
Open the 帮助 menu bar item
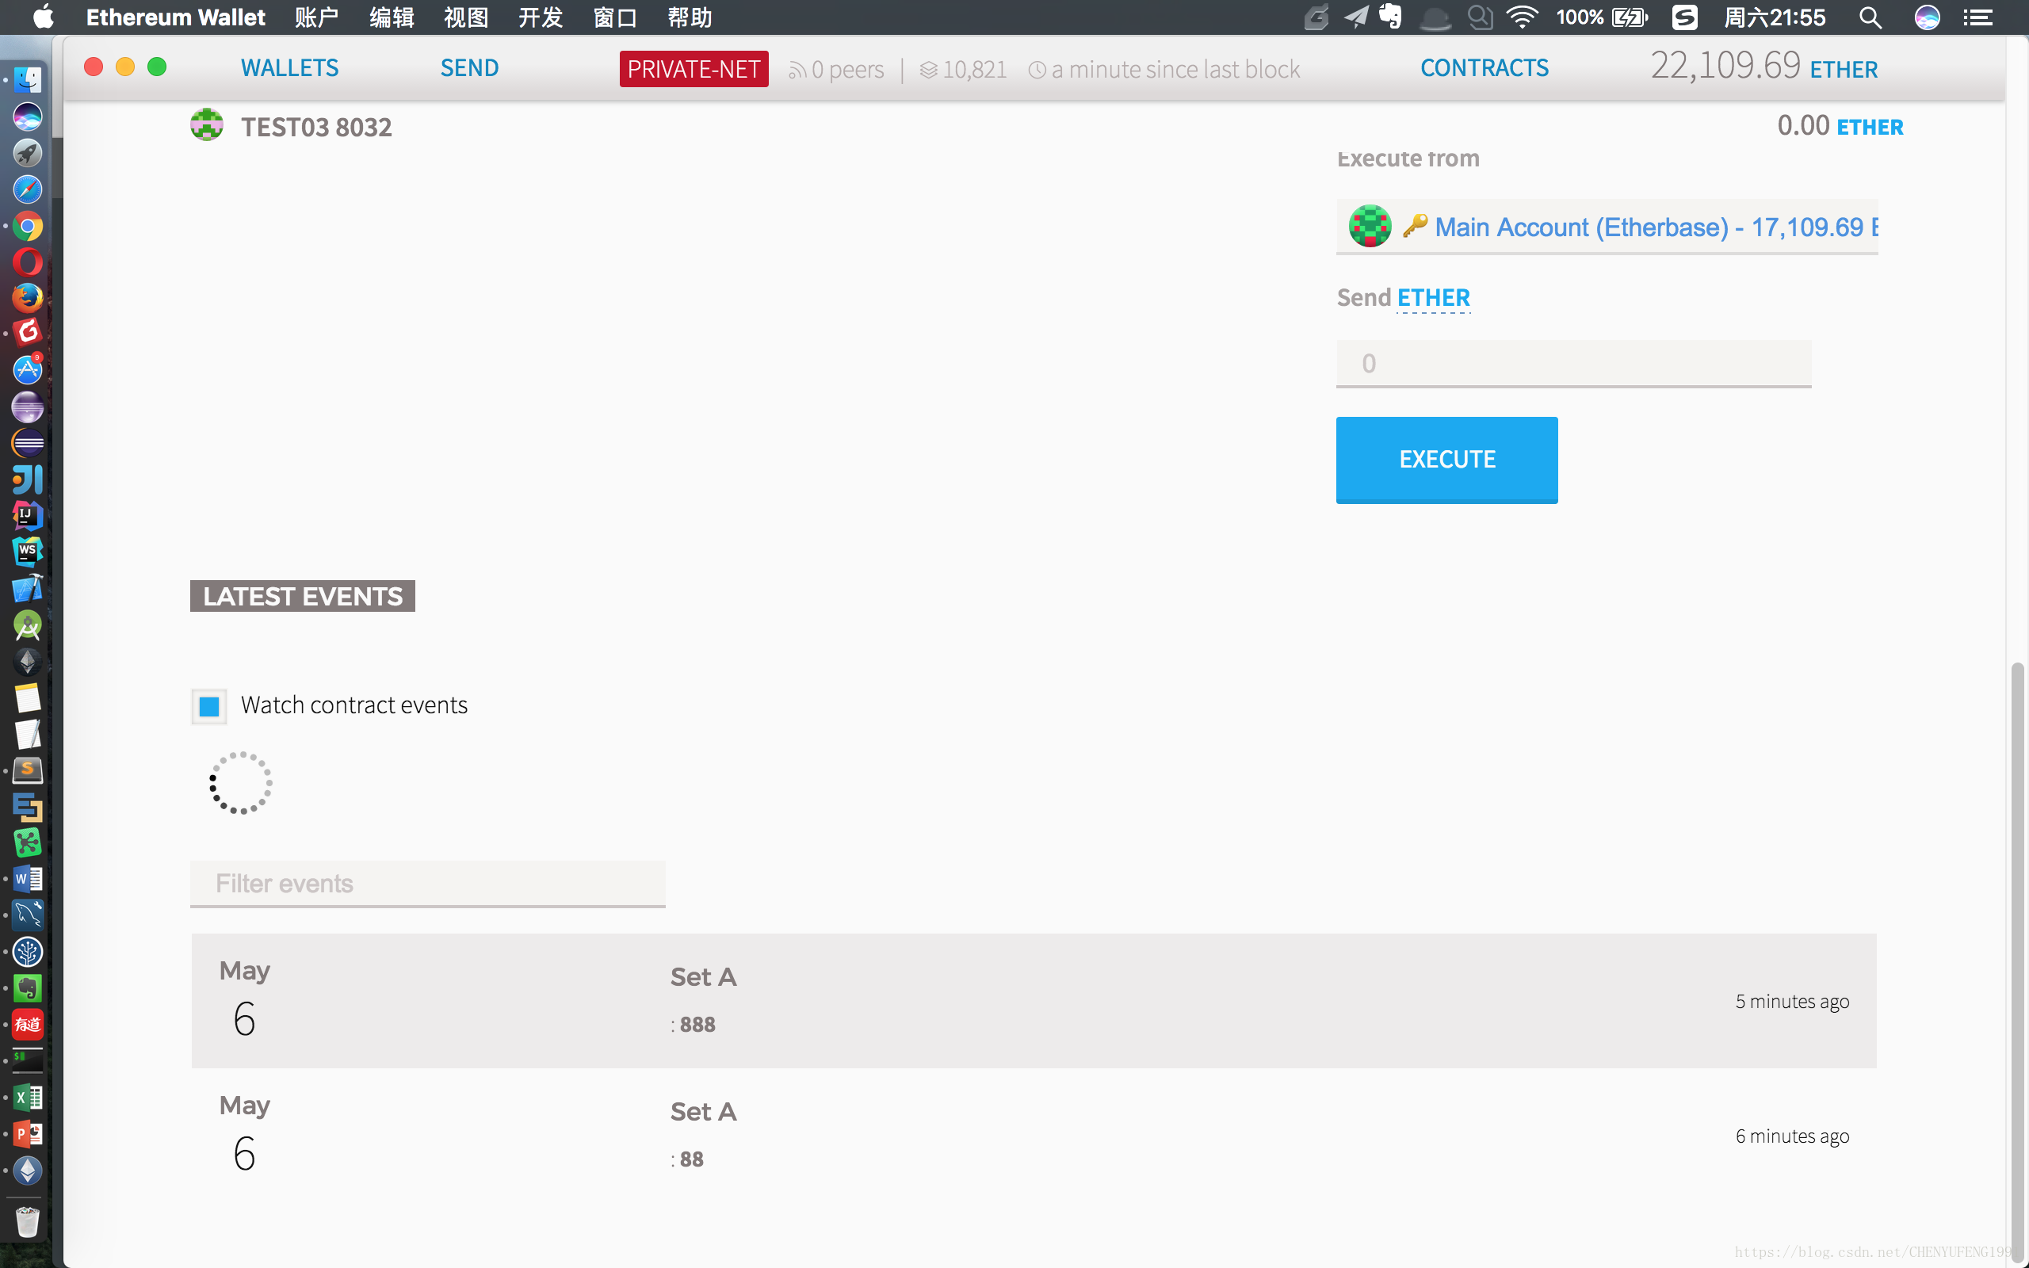tap(691, 17)
